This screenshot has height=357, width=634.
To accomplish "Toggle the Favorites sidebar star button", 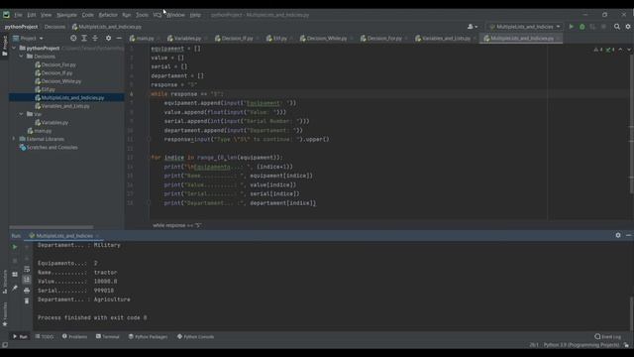I will point(4,313).
